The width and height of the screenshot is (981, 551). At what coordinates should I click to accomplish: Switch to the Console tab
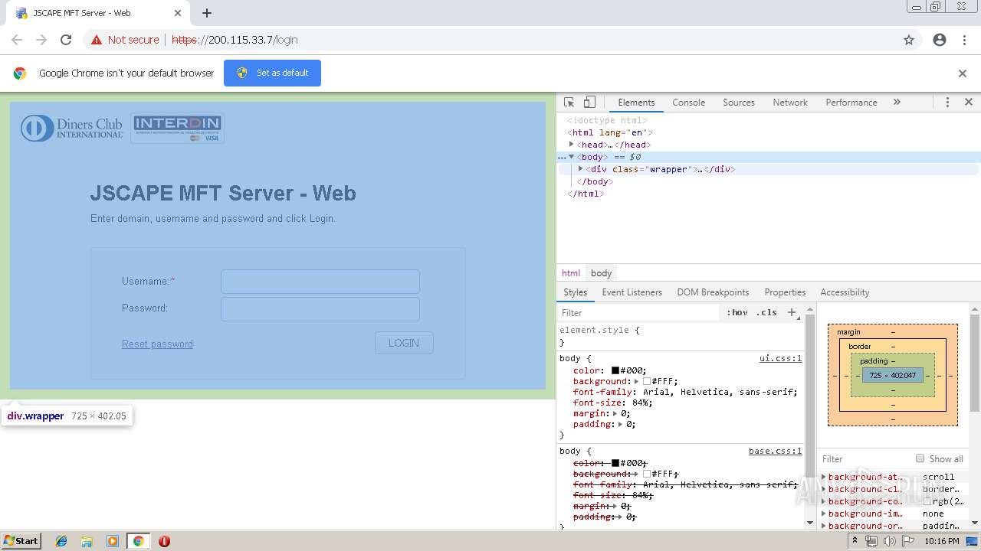coord(688,103)
